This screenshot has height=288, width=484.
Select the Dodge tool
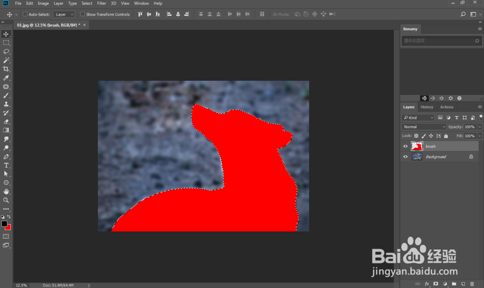[6, 148]
